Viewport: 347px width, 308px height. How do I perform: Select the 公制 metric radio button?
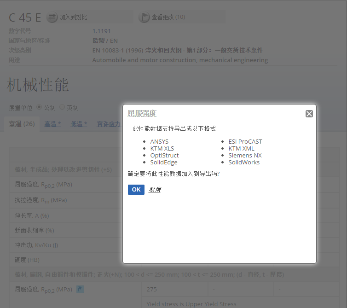click(x=39, y=107)
